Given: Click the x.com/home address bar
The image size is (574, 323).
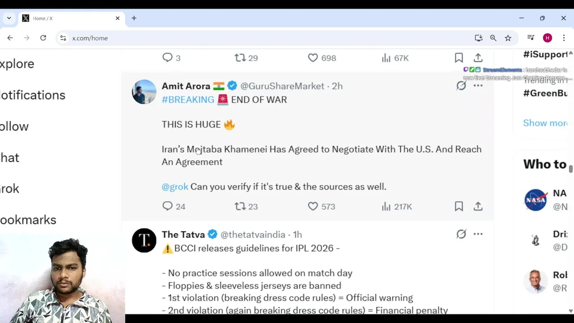Looking at the screenshot, I should [269, 38].
